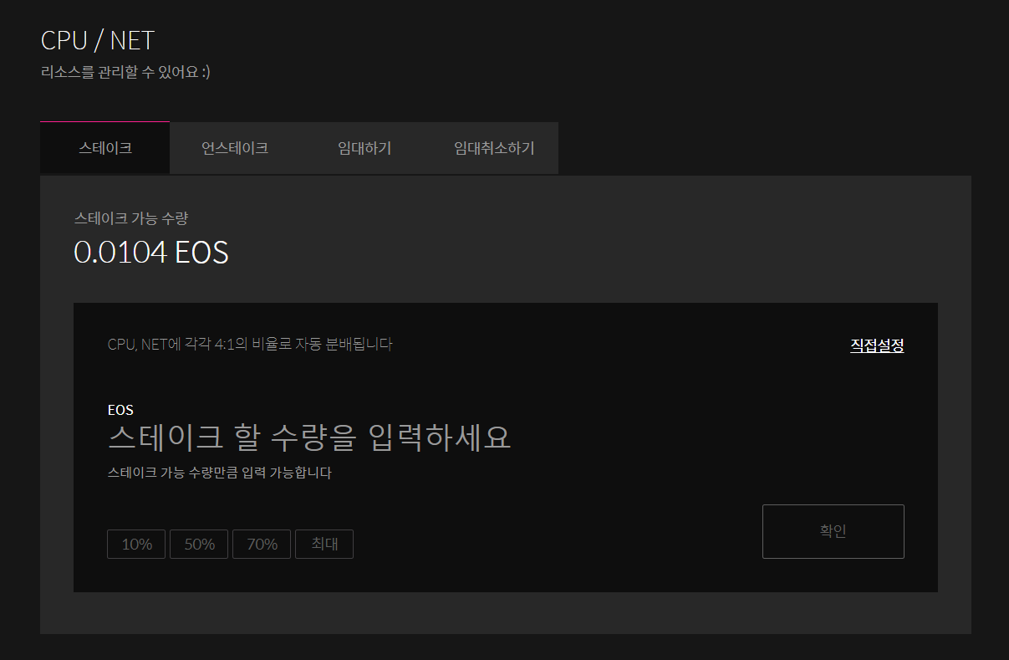Screen dimensions: 1009x660
Task: Click the 직접설정 link
Action: tap(877, 345)
